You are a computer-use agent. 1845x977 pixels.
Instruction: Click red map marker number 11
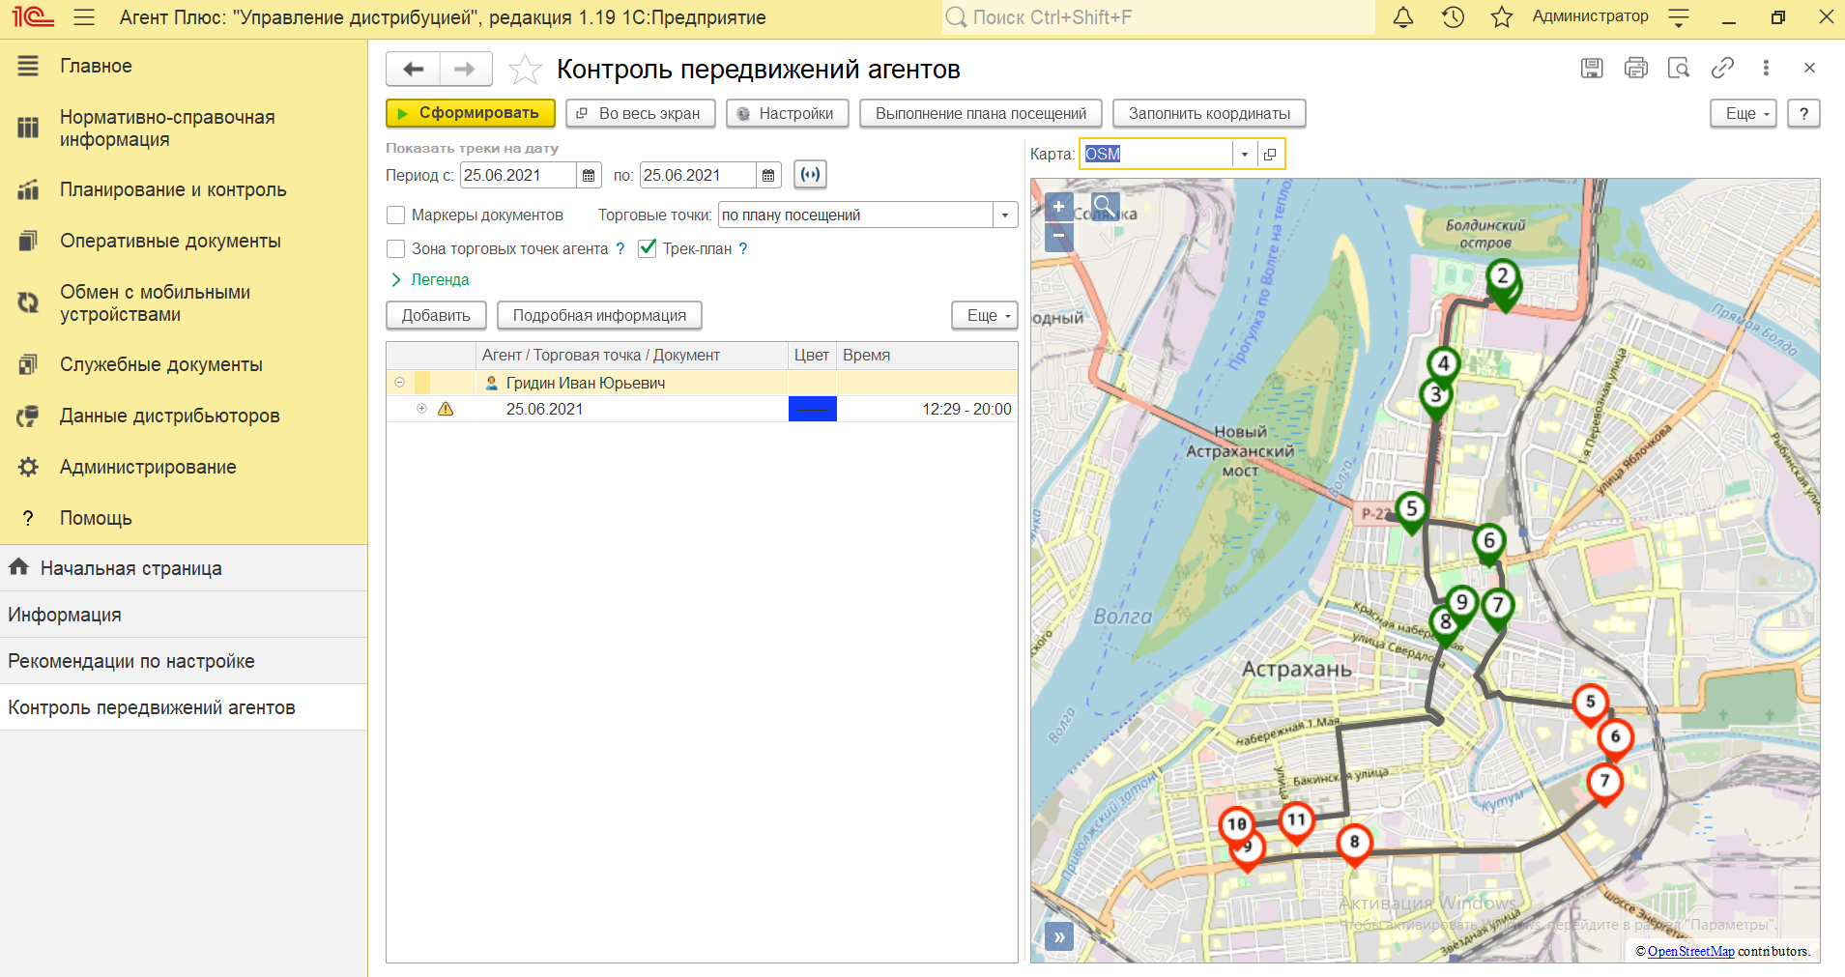click(1296, 823)
